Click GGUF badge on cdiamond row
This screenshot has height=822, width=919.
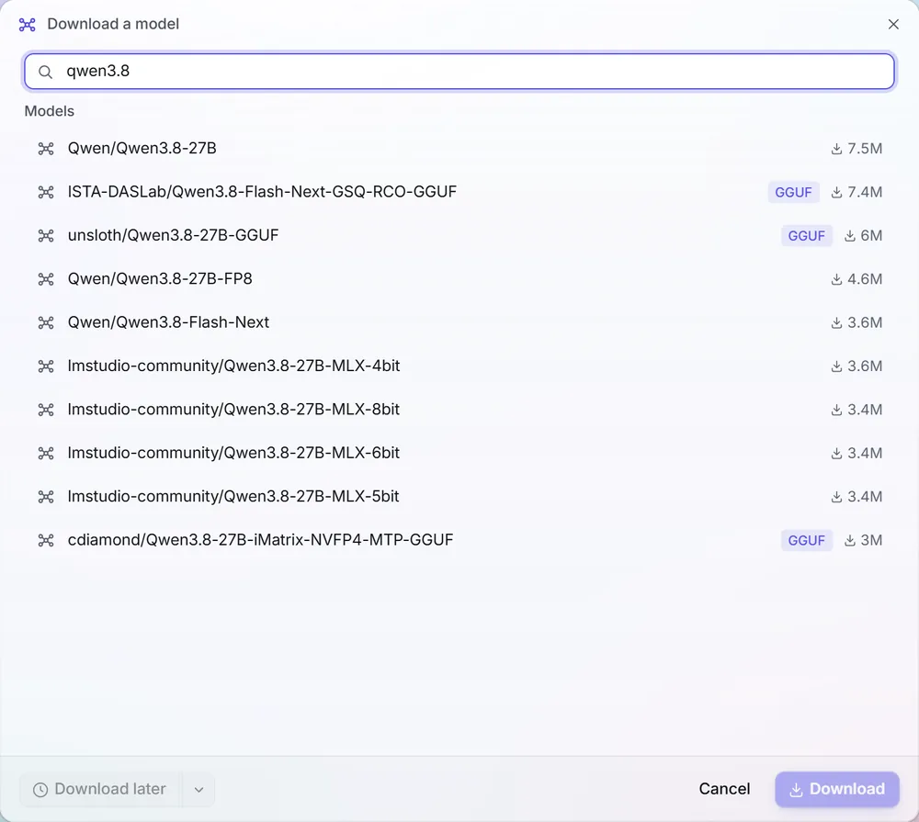[x=807, y=540]
